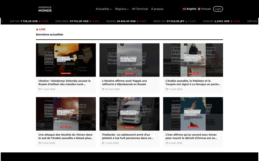The image size is (259, 161).
Task: Click the calendar icon beside 10 août 2026
Action: click(x=103, y=89)
